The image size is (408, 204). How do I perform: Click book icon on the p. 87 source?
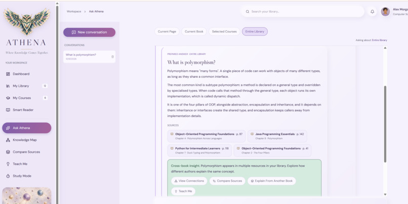[x=172, y=134]
